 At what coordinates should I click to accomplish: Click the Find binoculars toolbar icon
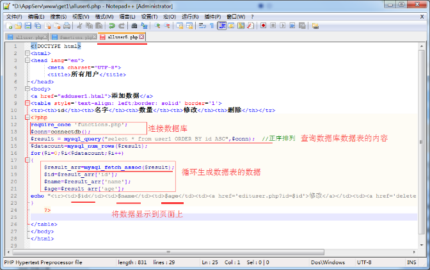[134, 26]
